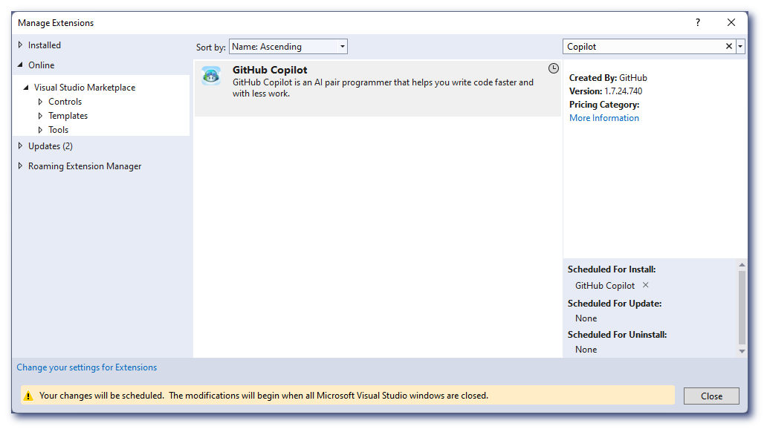This screenshot has height=432, width=767.
Task: Click the warning icon in notification bar
Action: (28, 396)
